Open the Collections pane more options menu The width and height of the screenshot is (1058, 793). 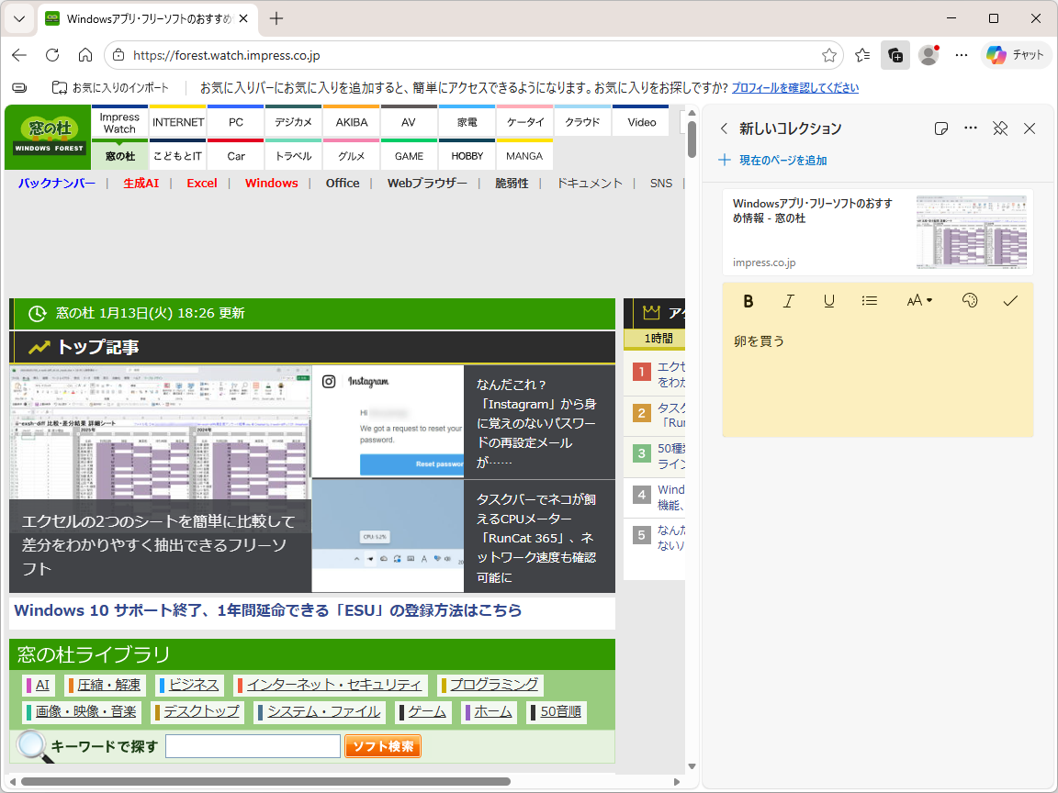pyautogui.click(x=970, y=128)
